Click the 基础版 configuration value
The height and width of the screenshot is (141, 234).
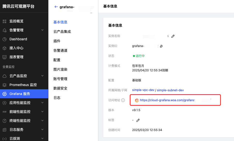[136, 80]
